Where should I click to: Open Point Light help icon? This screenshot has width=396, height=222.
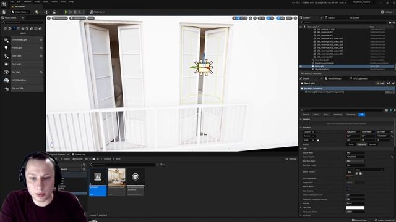click(41, 48)
